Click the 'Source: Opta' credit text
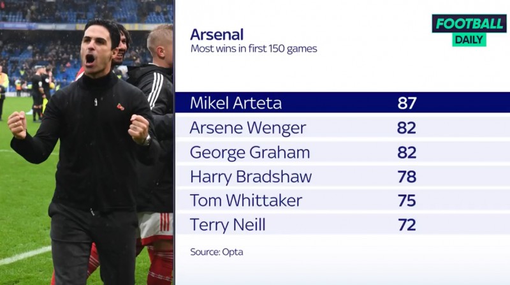This screenshot has width=510, height=285. tap(216, 252)
